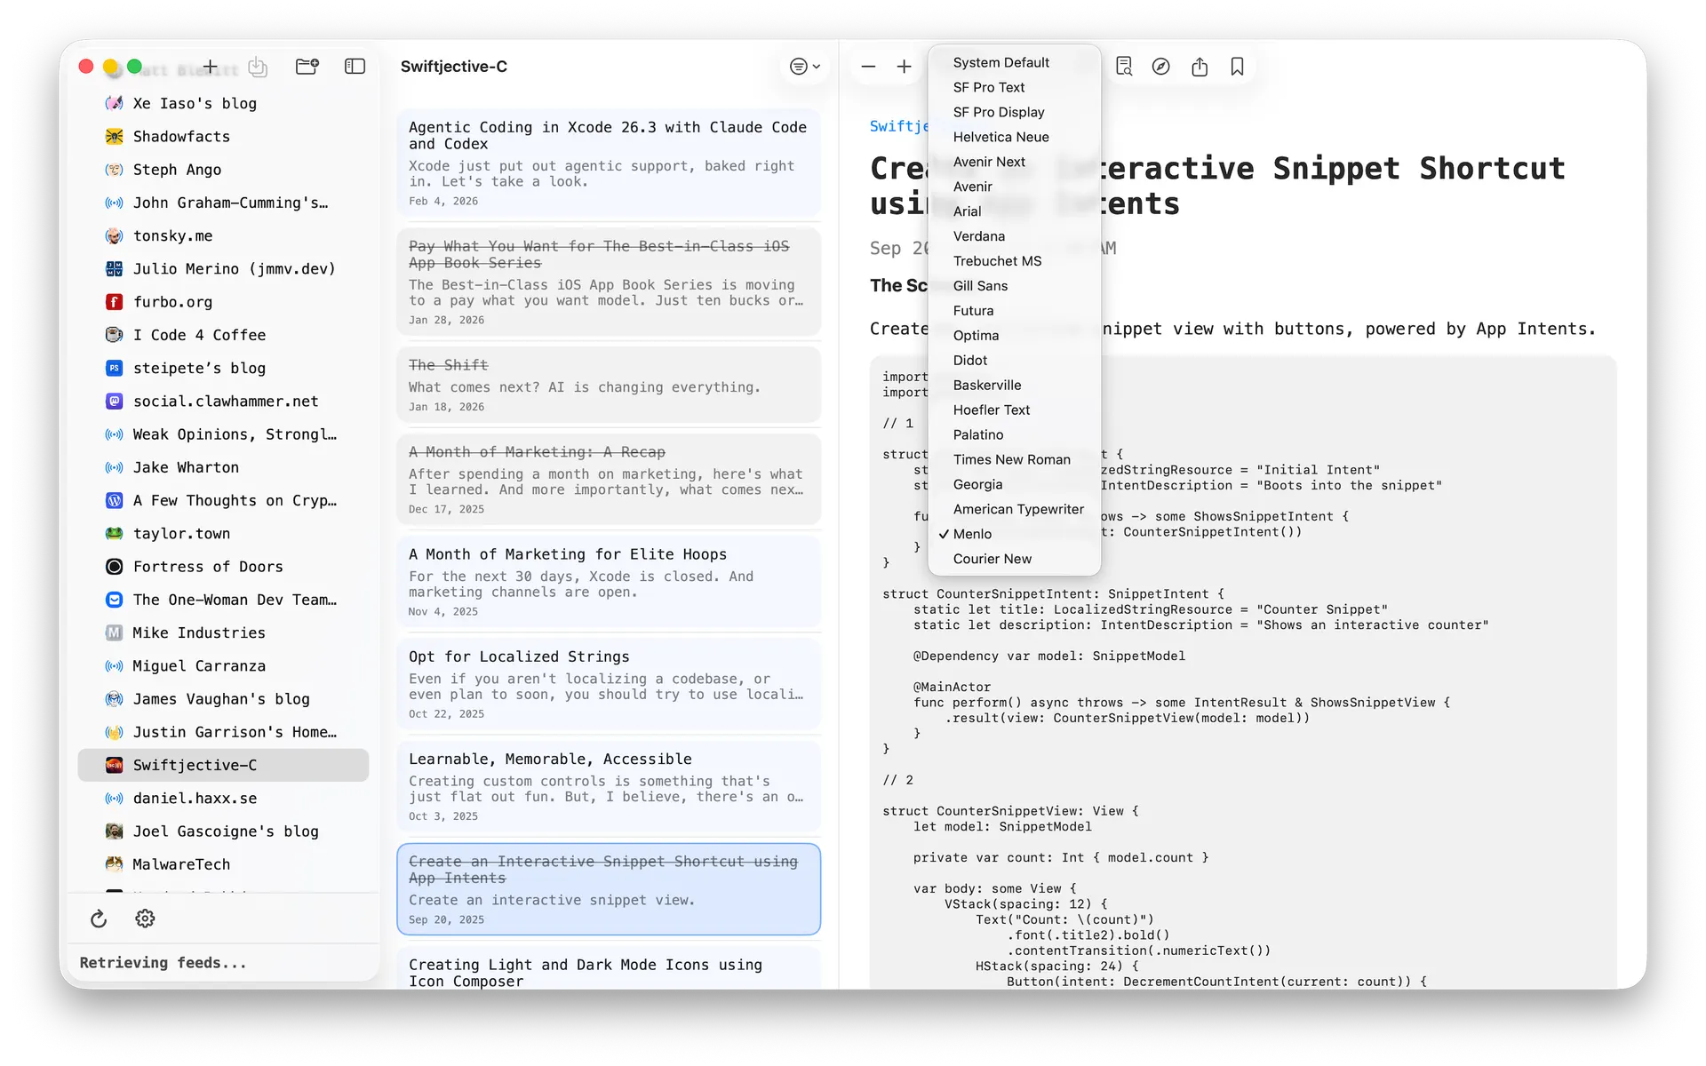Bookmark the current article
The height and width of the screenshot is (1066, 1706).
click(1237, 67)
